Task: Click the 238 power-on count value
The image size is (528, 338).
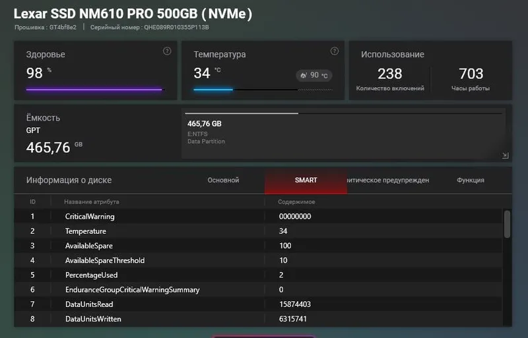Action: (390, 74)
